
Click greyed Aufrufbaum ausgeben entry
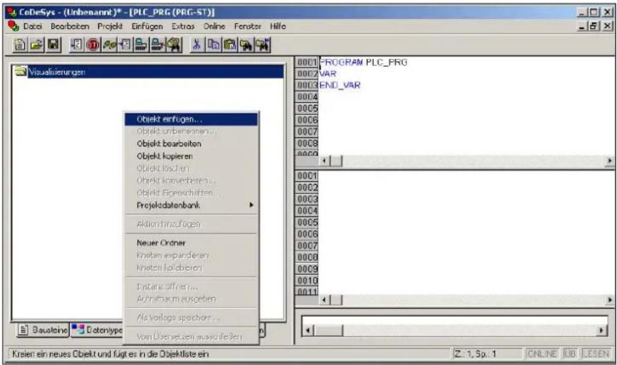click(191, 299)
